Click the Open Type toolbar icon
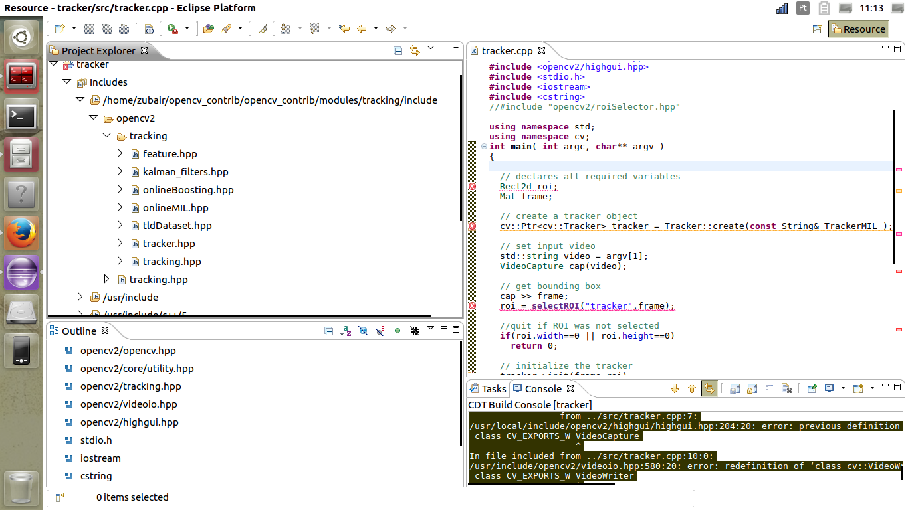This screenshot has width=908, height=510. point(209,29)
